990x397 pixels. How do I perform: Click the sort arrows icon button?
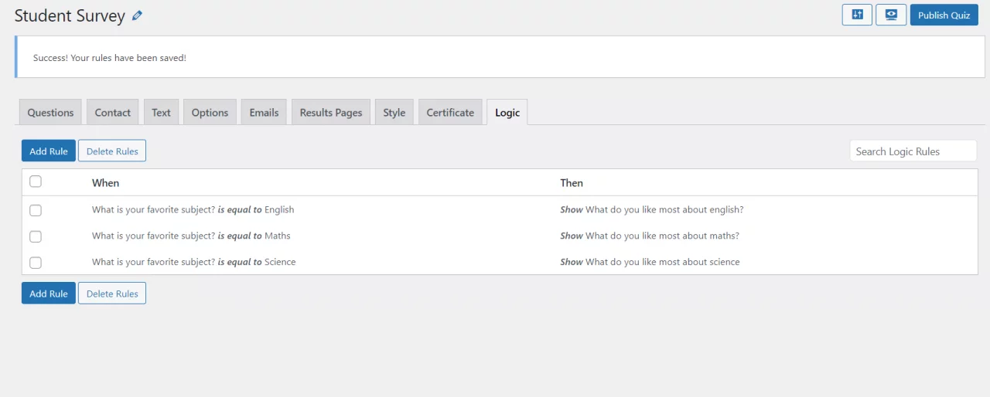[x=857, y=15]
